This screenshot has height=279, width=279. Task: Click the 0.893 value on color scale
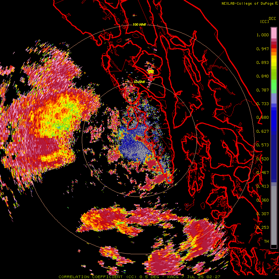click(263, 62)
